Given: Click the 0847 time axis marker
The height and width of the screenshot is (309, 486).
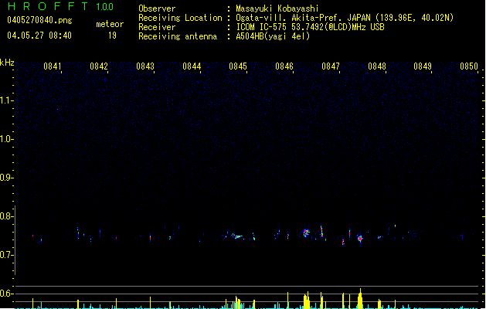Looking at the screenshot, I should pyautogui.click(x=331, y=66).
